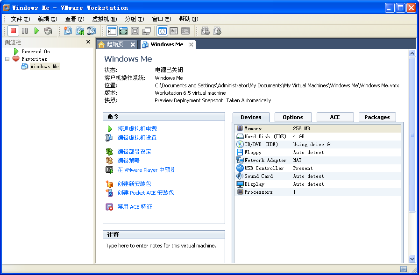Open the 分组(T) menu

(x=135, y=19)
